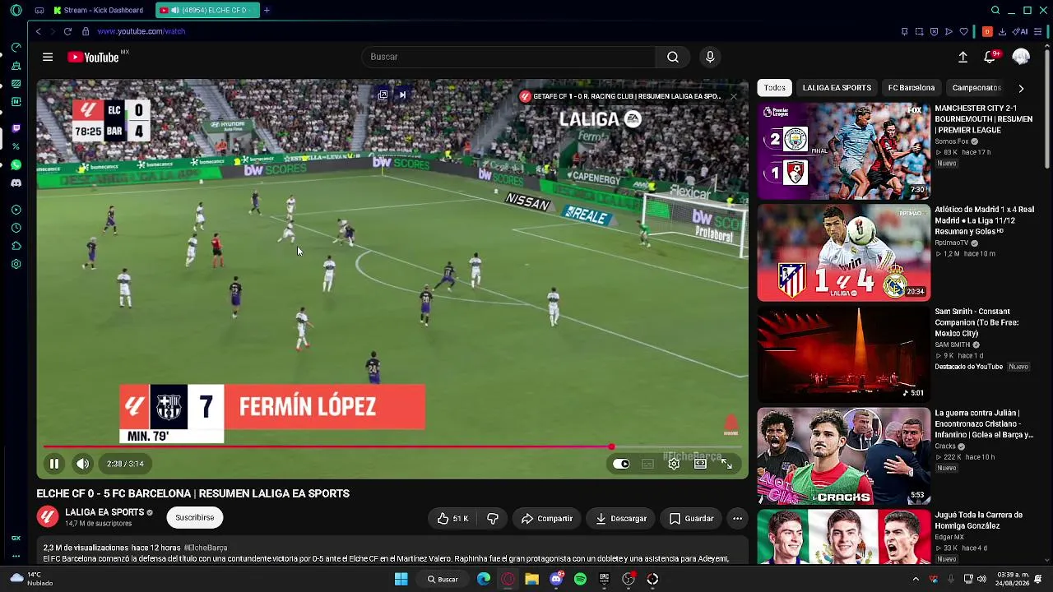Mute the video volume

pyautogui.click(x=82, y=464)
